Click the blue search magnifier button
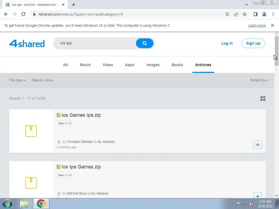The width and height of the screenshot is (279, 209). pos(144,43)
